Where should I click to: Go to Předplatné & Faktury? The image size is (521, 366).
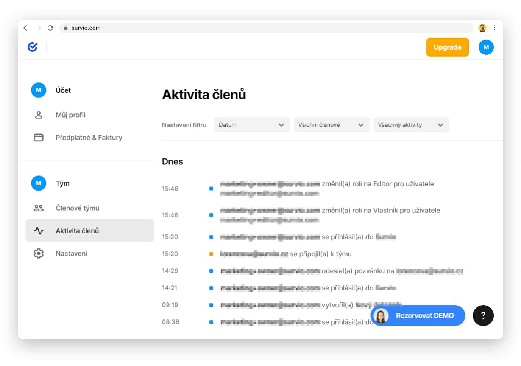coord(89,138)
